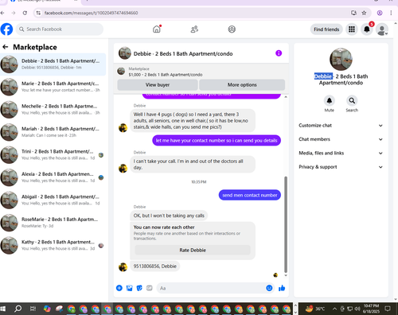This screenshot has width=398, height=315.
Task: Click the View buyer button
Action: coord(158,85)
